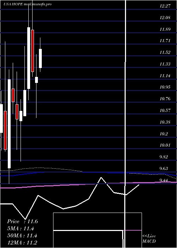The width and height of the screenshot is (177, 248).
Task: Click the 50MA : 11.4 readout
Action: click(22, 236)
